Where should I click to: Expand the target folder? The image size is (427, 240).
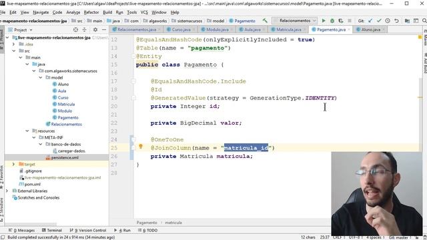tap(13, 165)
